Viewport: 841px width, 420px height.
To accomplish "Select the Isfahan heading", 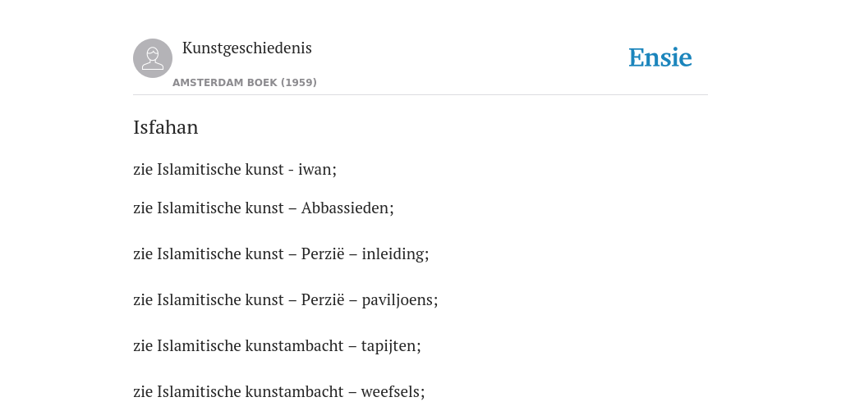I will tap(166, 127).
